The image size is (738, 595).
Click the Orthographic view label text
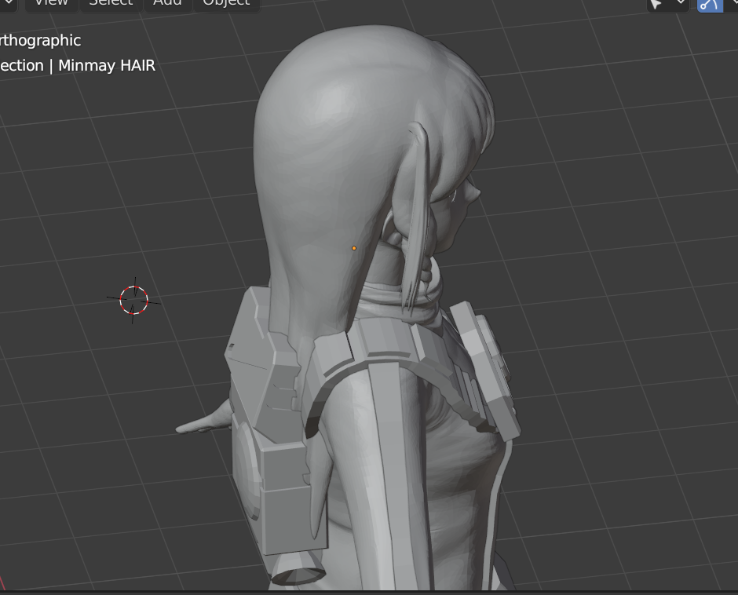point(41,41)
